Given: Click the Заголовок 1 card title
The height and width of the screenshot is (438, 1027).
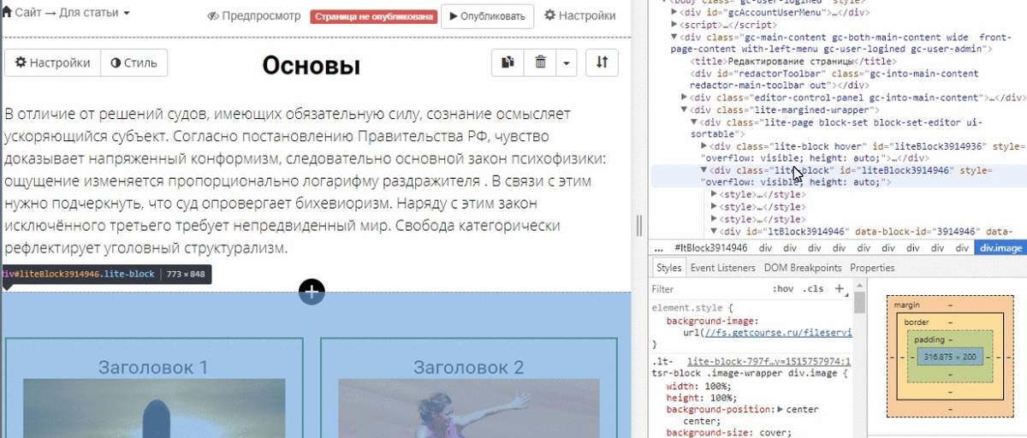Looking at the screenshot, I should coord(153,368).
